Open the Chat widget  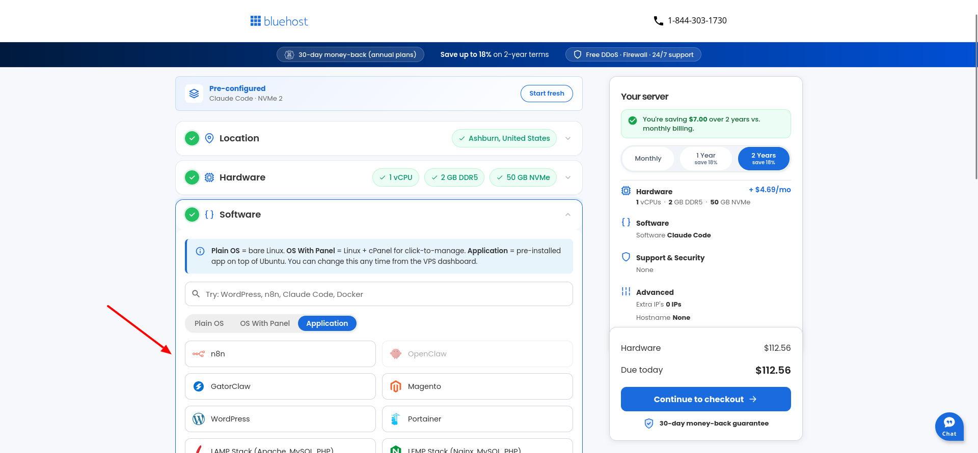tap(949, 426)
